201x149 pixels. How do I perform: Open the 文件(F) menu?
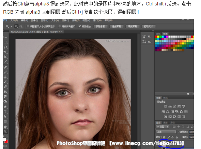point(14,20)
